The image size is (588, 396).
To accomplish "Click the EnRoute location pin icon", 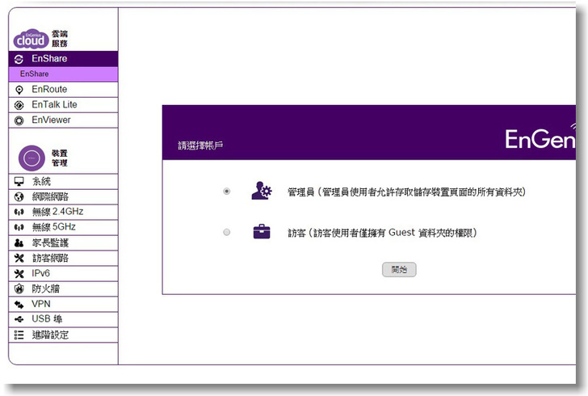I will pos(19,90).
